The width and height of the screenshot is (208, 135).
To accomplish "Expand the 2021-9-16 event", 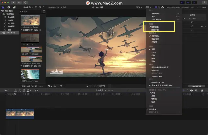I will (x=2, y=33).
